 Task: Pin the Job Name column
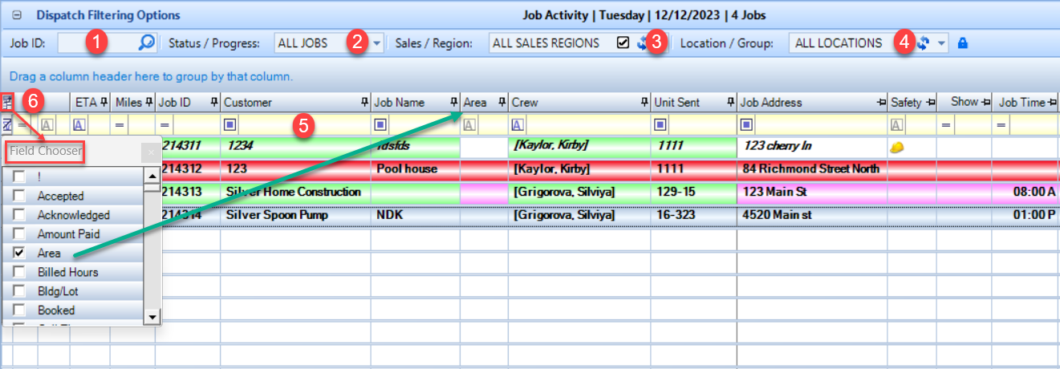click(454, 102)
